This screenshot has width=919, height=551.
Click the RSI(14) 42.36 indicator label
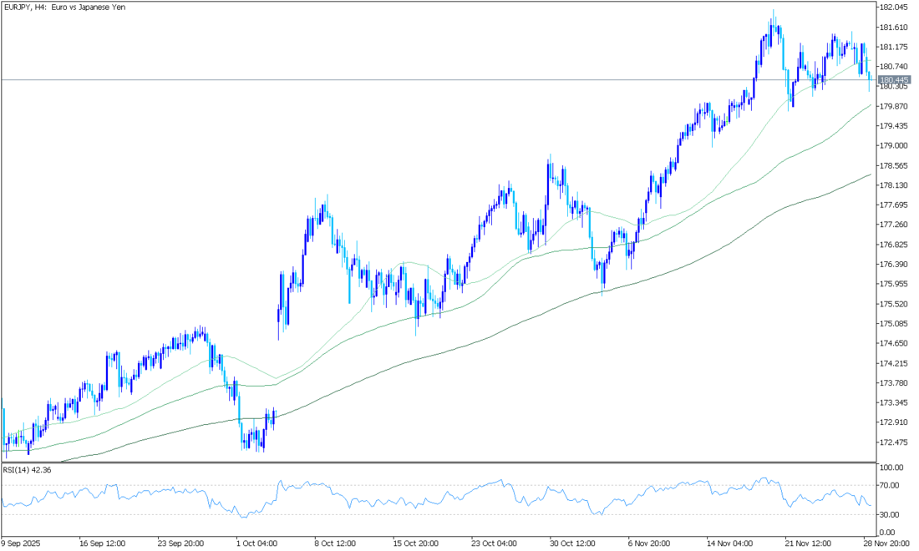click(x=28, y=470)
